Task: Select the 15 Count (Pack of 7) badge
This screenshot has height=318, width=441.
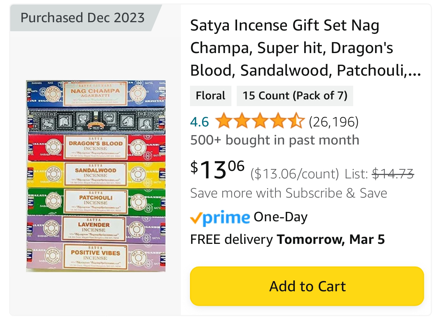Action: [295, 96]
